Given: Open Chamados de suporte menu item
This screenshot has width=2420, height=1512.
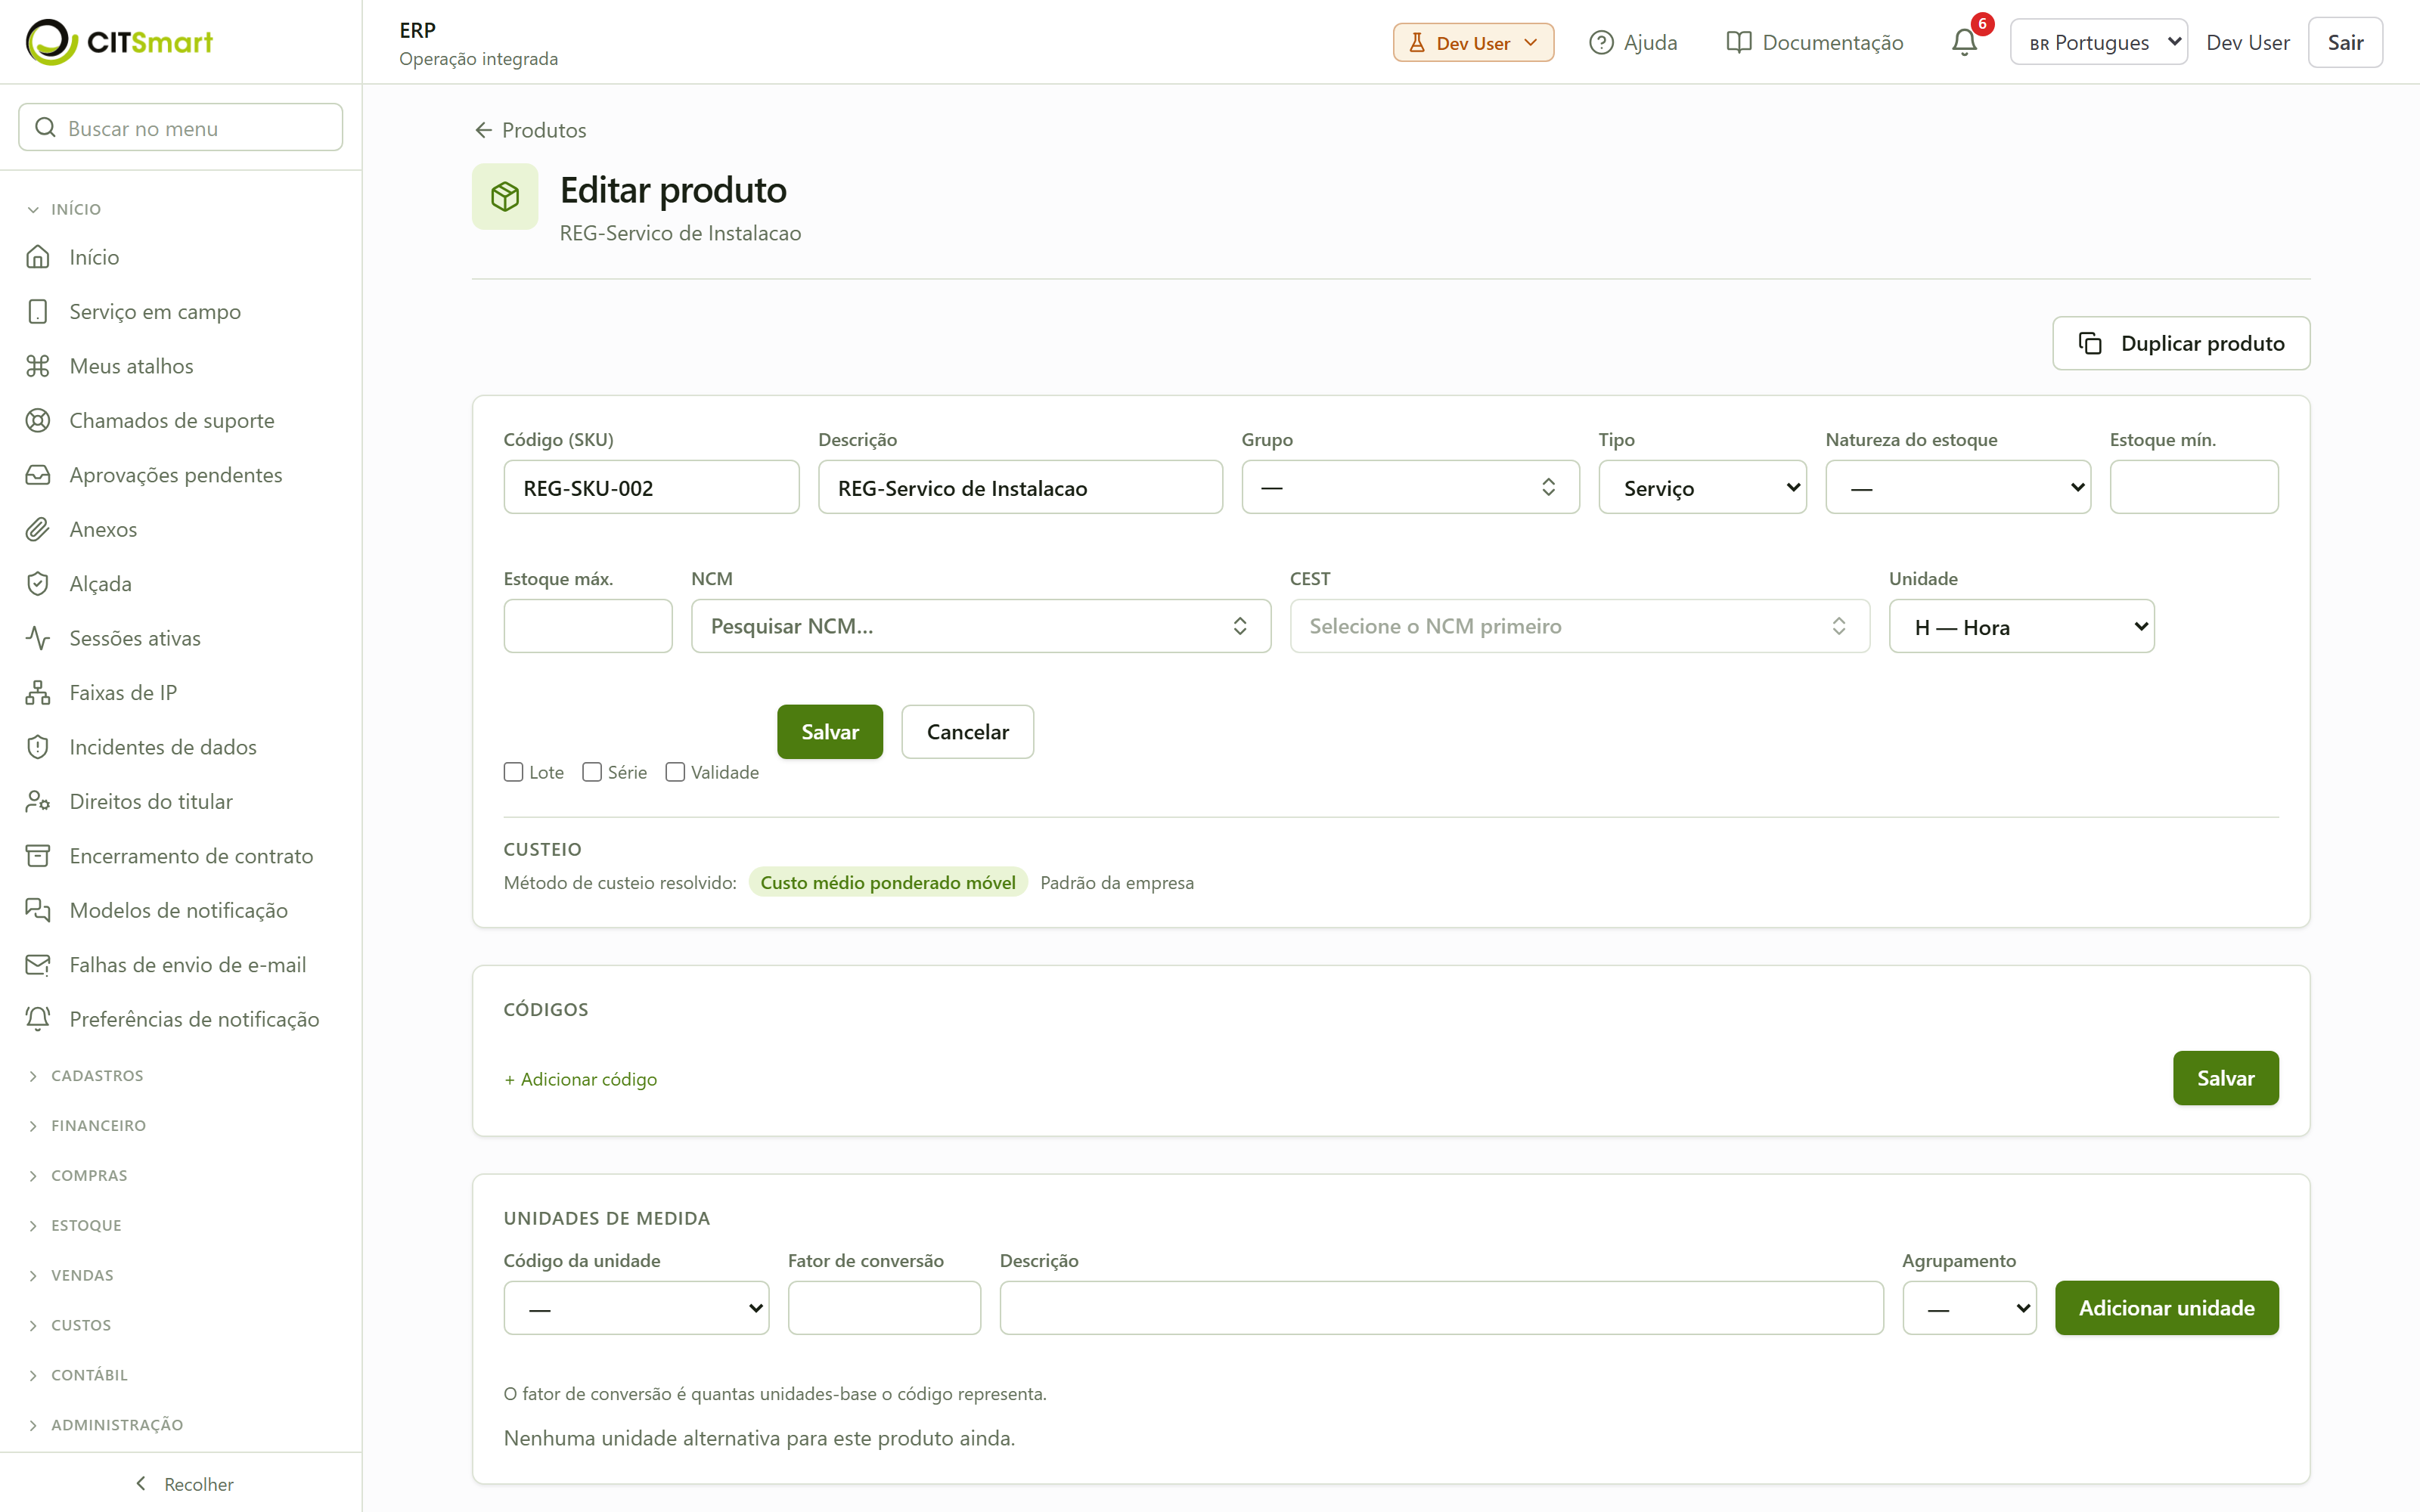Looking at the screenshot, I should tap(171, 420).
